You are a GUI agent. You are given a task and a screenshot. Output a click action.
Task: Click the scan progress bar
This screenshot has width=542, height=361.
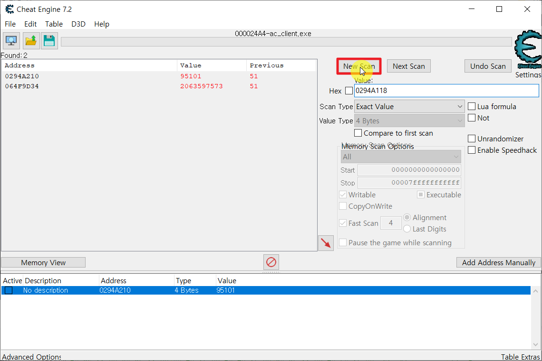click(286, 42)
